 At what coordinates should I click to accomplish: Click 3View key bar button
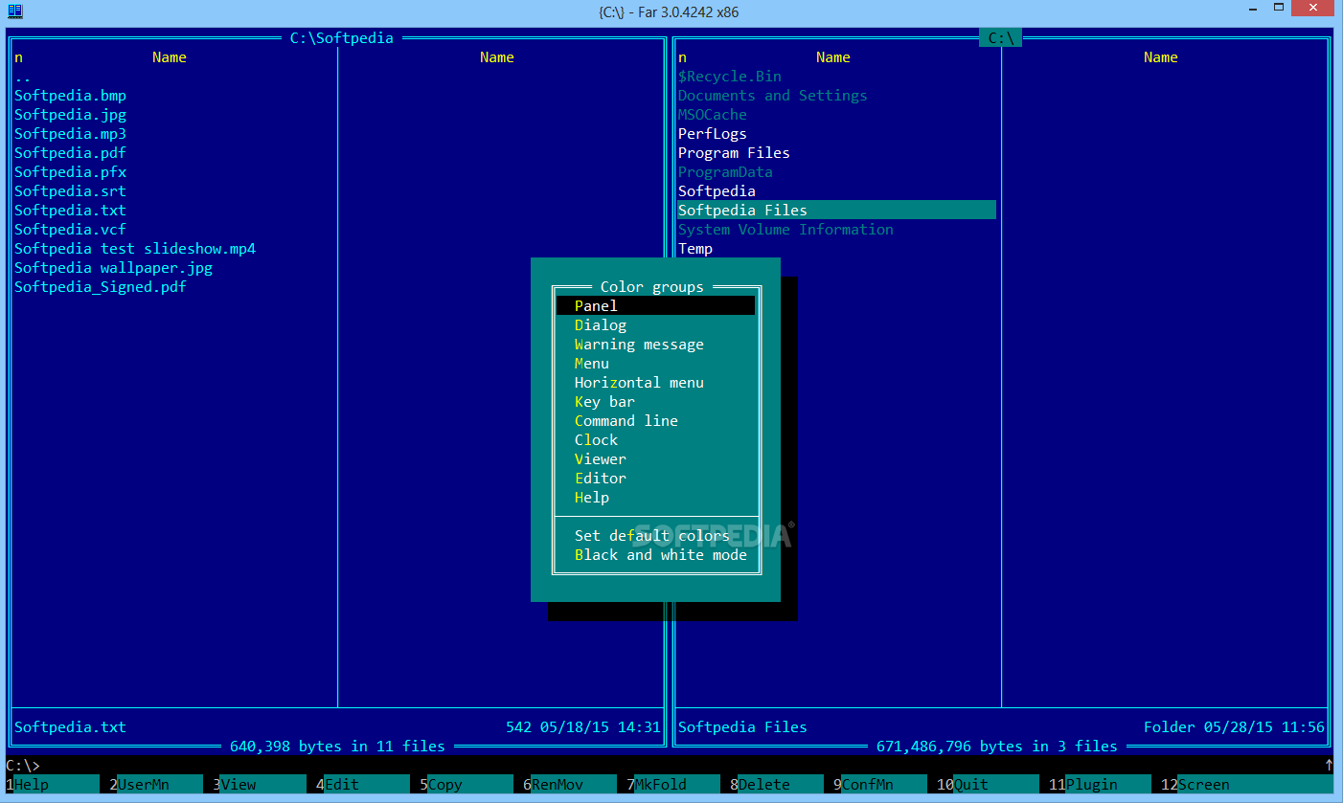(x=260, y=784)
